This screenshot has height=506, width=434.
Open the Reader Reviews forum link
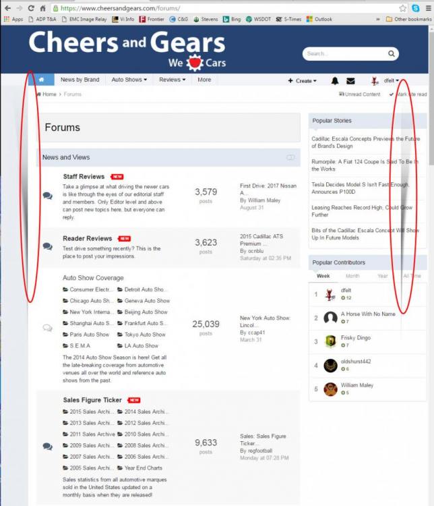coord(88,238)
